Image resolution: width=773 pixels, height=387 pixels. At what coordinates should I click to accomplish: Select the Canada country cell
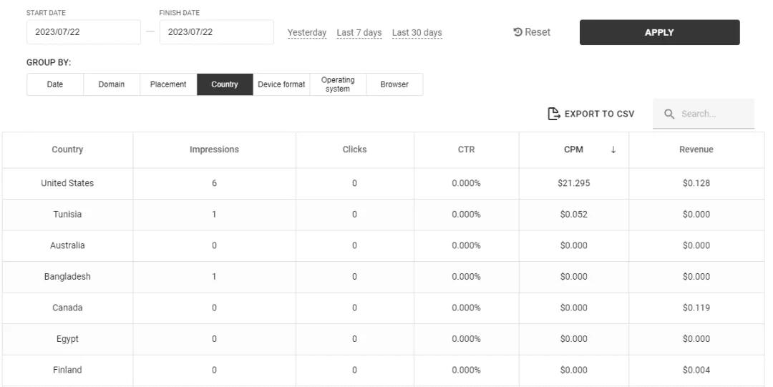point(67,307)
